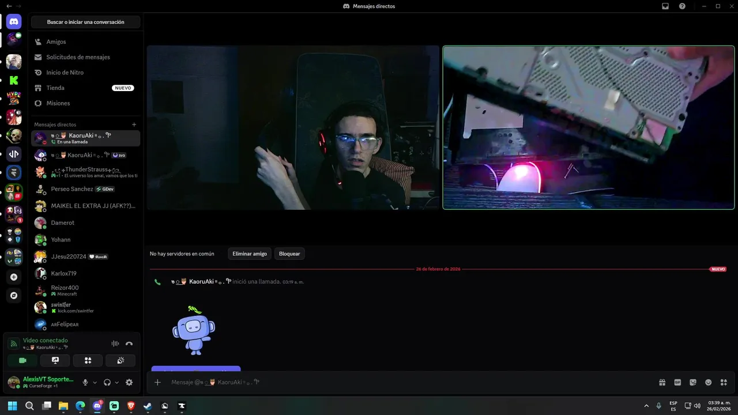
Task: Open connection details signal icon
Action: tap(14, 344)
